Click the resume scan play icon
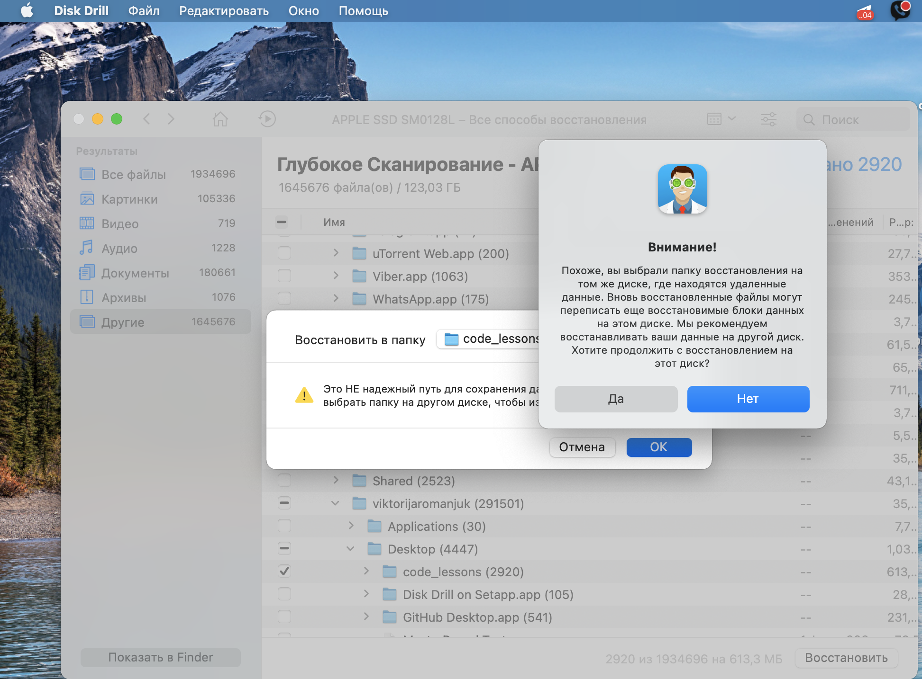 [267, 119]
